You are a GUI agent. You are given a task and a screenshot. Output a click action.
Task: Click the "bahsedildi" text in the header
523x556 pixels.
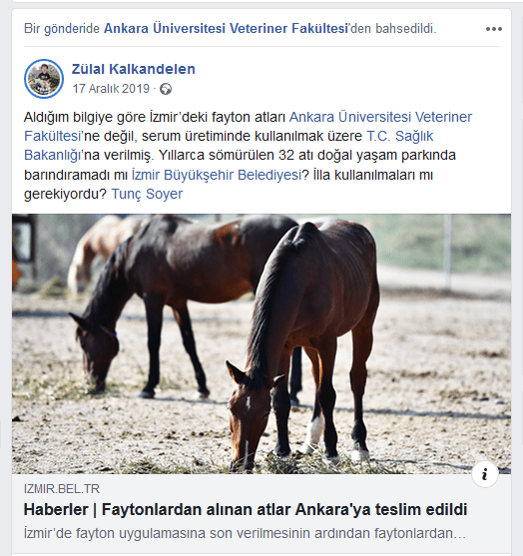(x=405, y=29)
